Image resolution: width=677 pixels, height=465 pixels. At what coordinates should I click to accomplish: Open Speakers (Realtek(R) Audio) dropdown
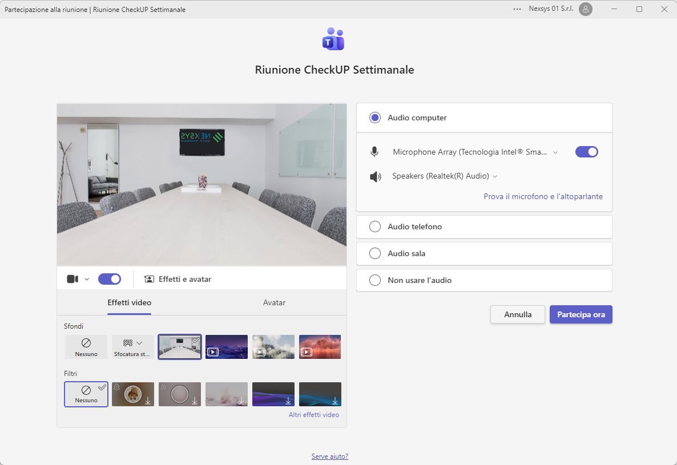[445, 176]
